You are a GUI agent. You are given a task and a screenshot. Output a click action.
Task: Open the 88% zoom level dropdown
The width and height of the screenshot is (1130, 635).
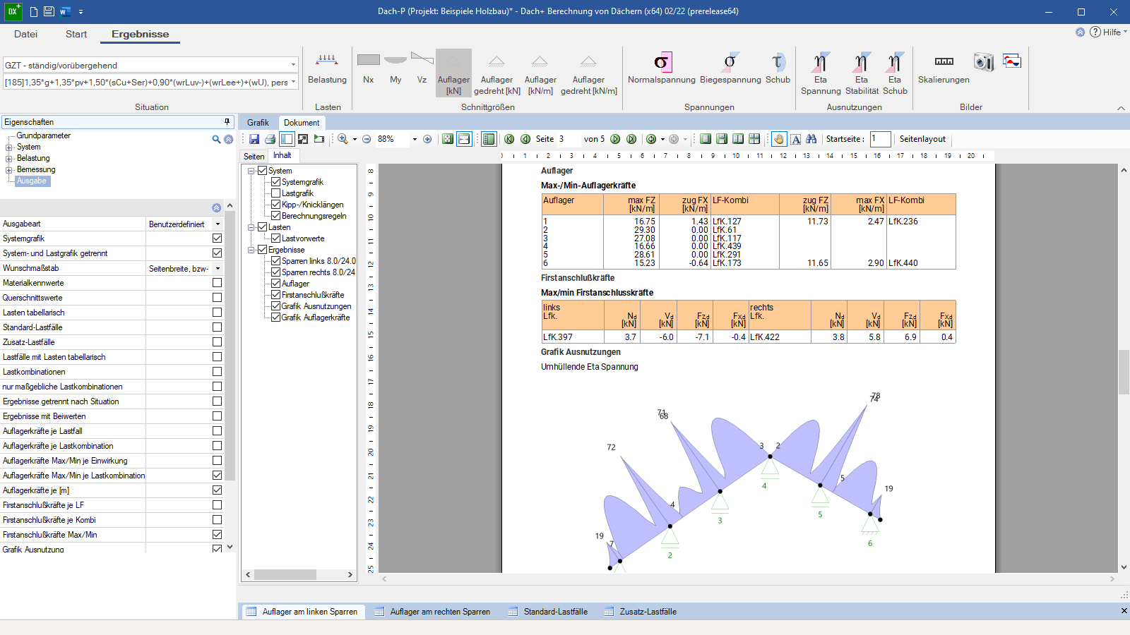coord(415,139)
